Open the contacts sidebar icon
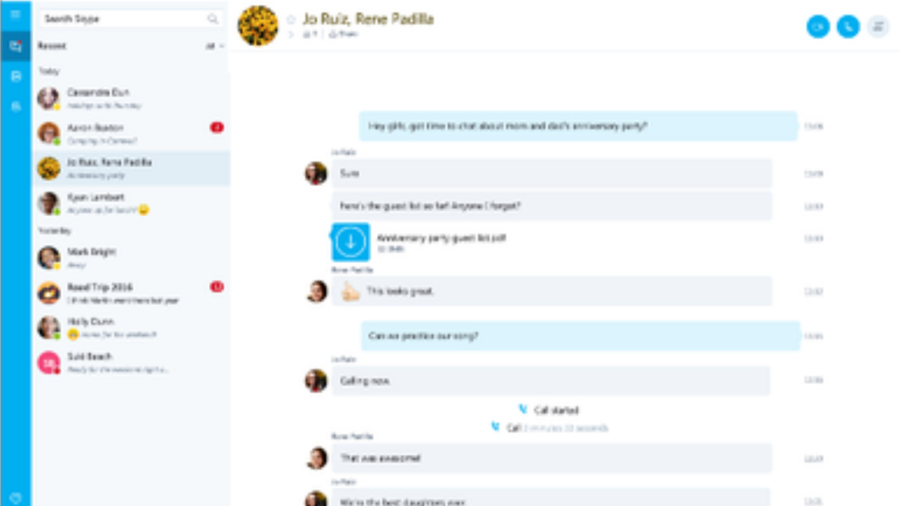Image resolution: width=900 pixels, height=506 pixels. coord(16,76)
